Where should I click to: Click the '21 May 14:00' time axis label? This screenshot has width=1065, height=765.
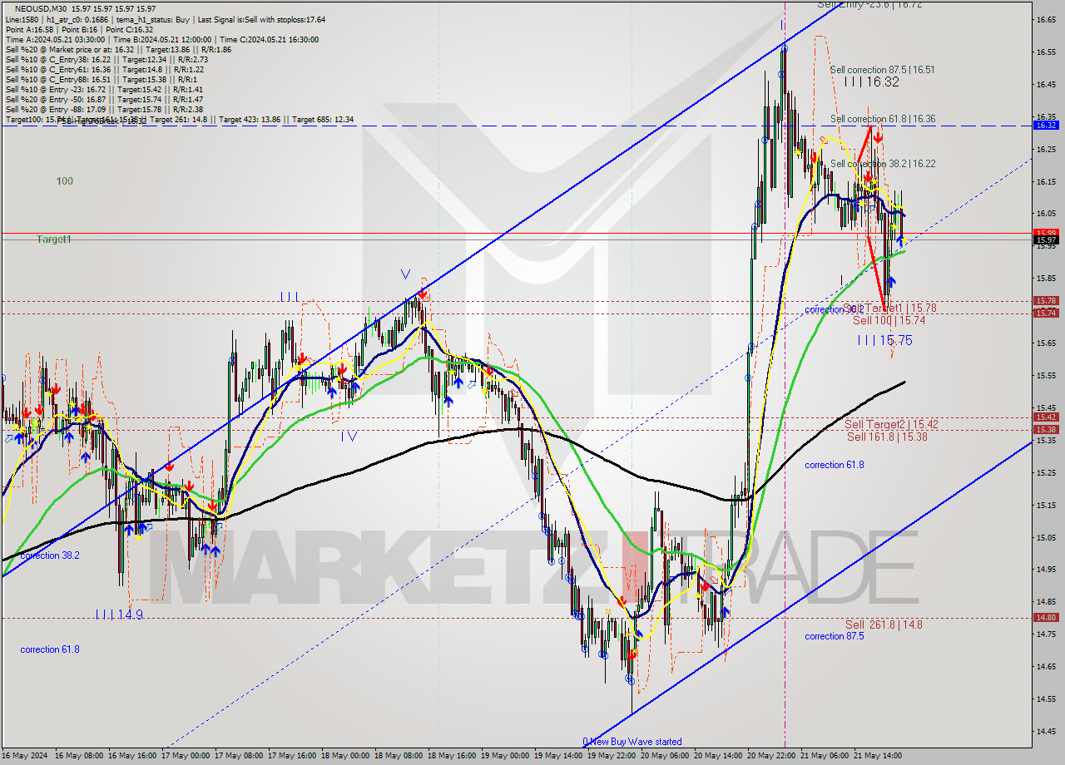[878, 756]
